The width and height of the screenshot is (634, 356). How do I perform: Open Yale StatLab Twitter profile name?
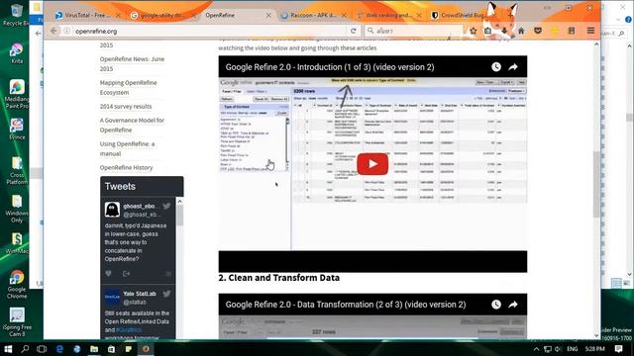(140, 294)
